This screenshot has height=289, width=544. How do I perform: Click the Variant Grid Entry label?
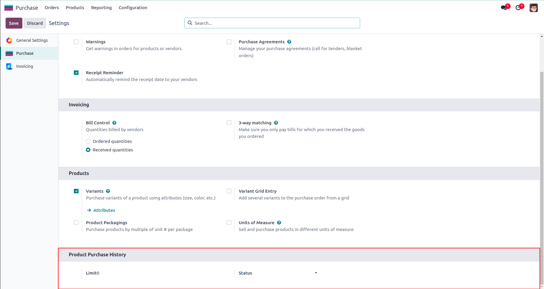coord(258,191)
